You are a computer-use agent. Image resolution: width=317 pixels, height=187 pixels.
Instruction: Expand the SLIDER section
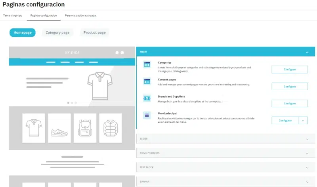point(307,139)
